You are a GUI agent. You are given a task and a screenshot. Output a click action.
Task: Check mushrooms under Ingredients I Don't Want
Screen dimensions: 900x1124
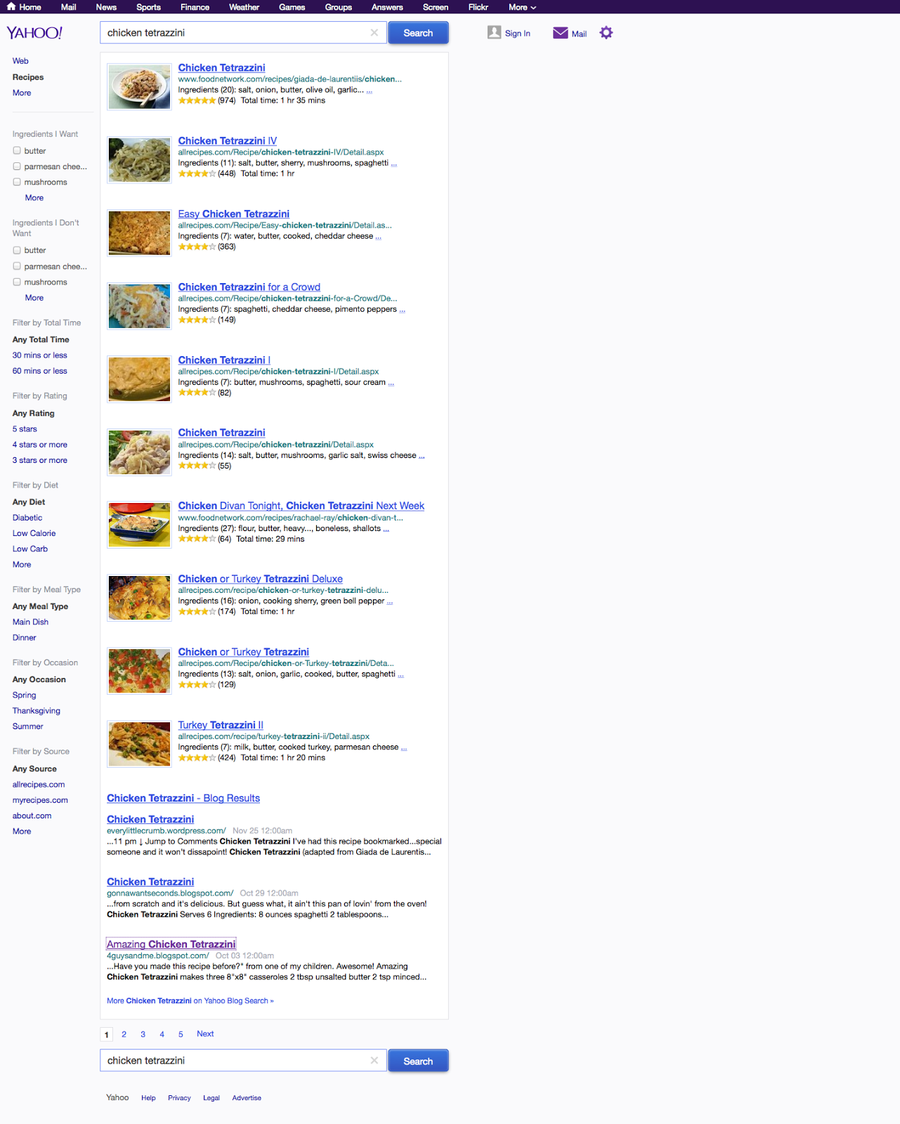[17, 282]
